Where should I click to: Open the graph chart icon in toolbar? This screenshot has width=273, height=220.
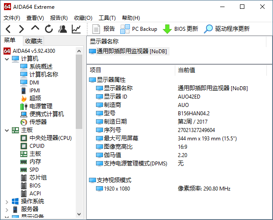coord(76,29)
